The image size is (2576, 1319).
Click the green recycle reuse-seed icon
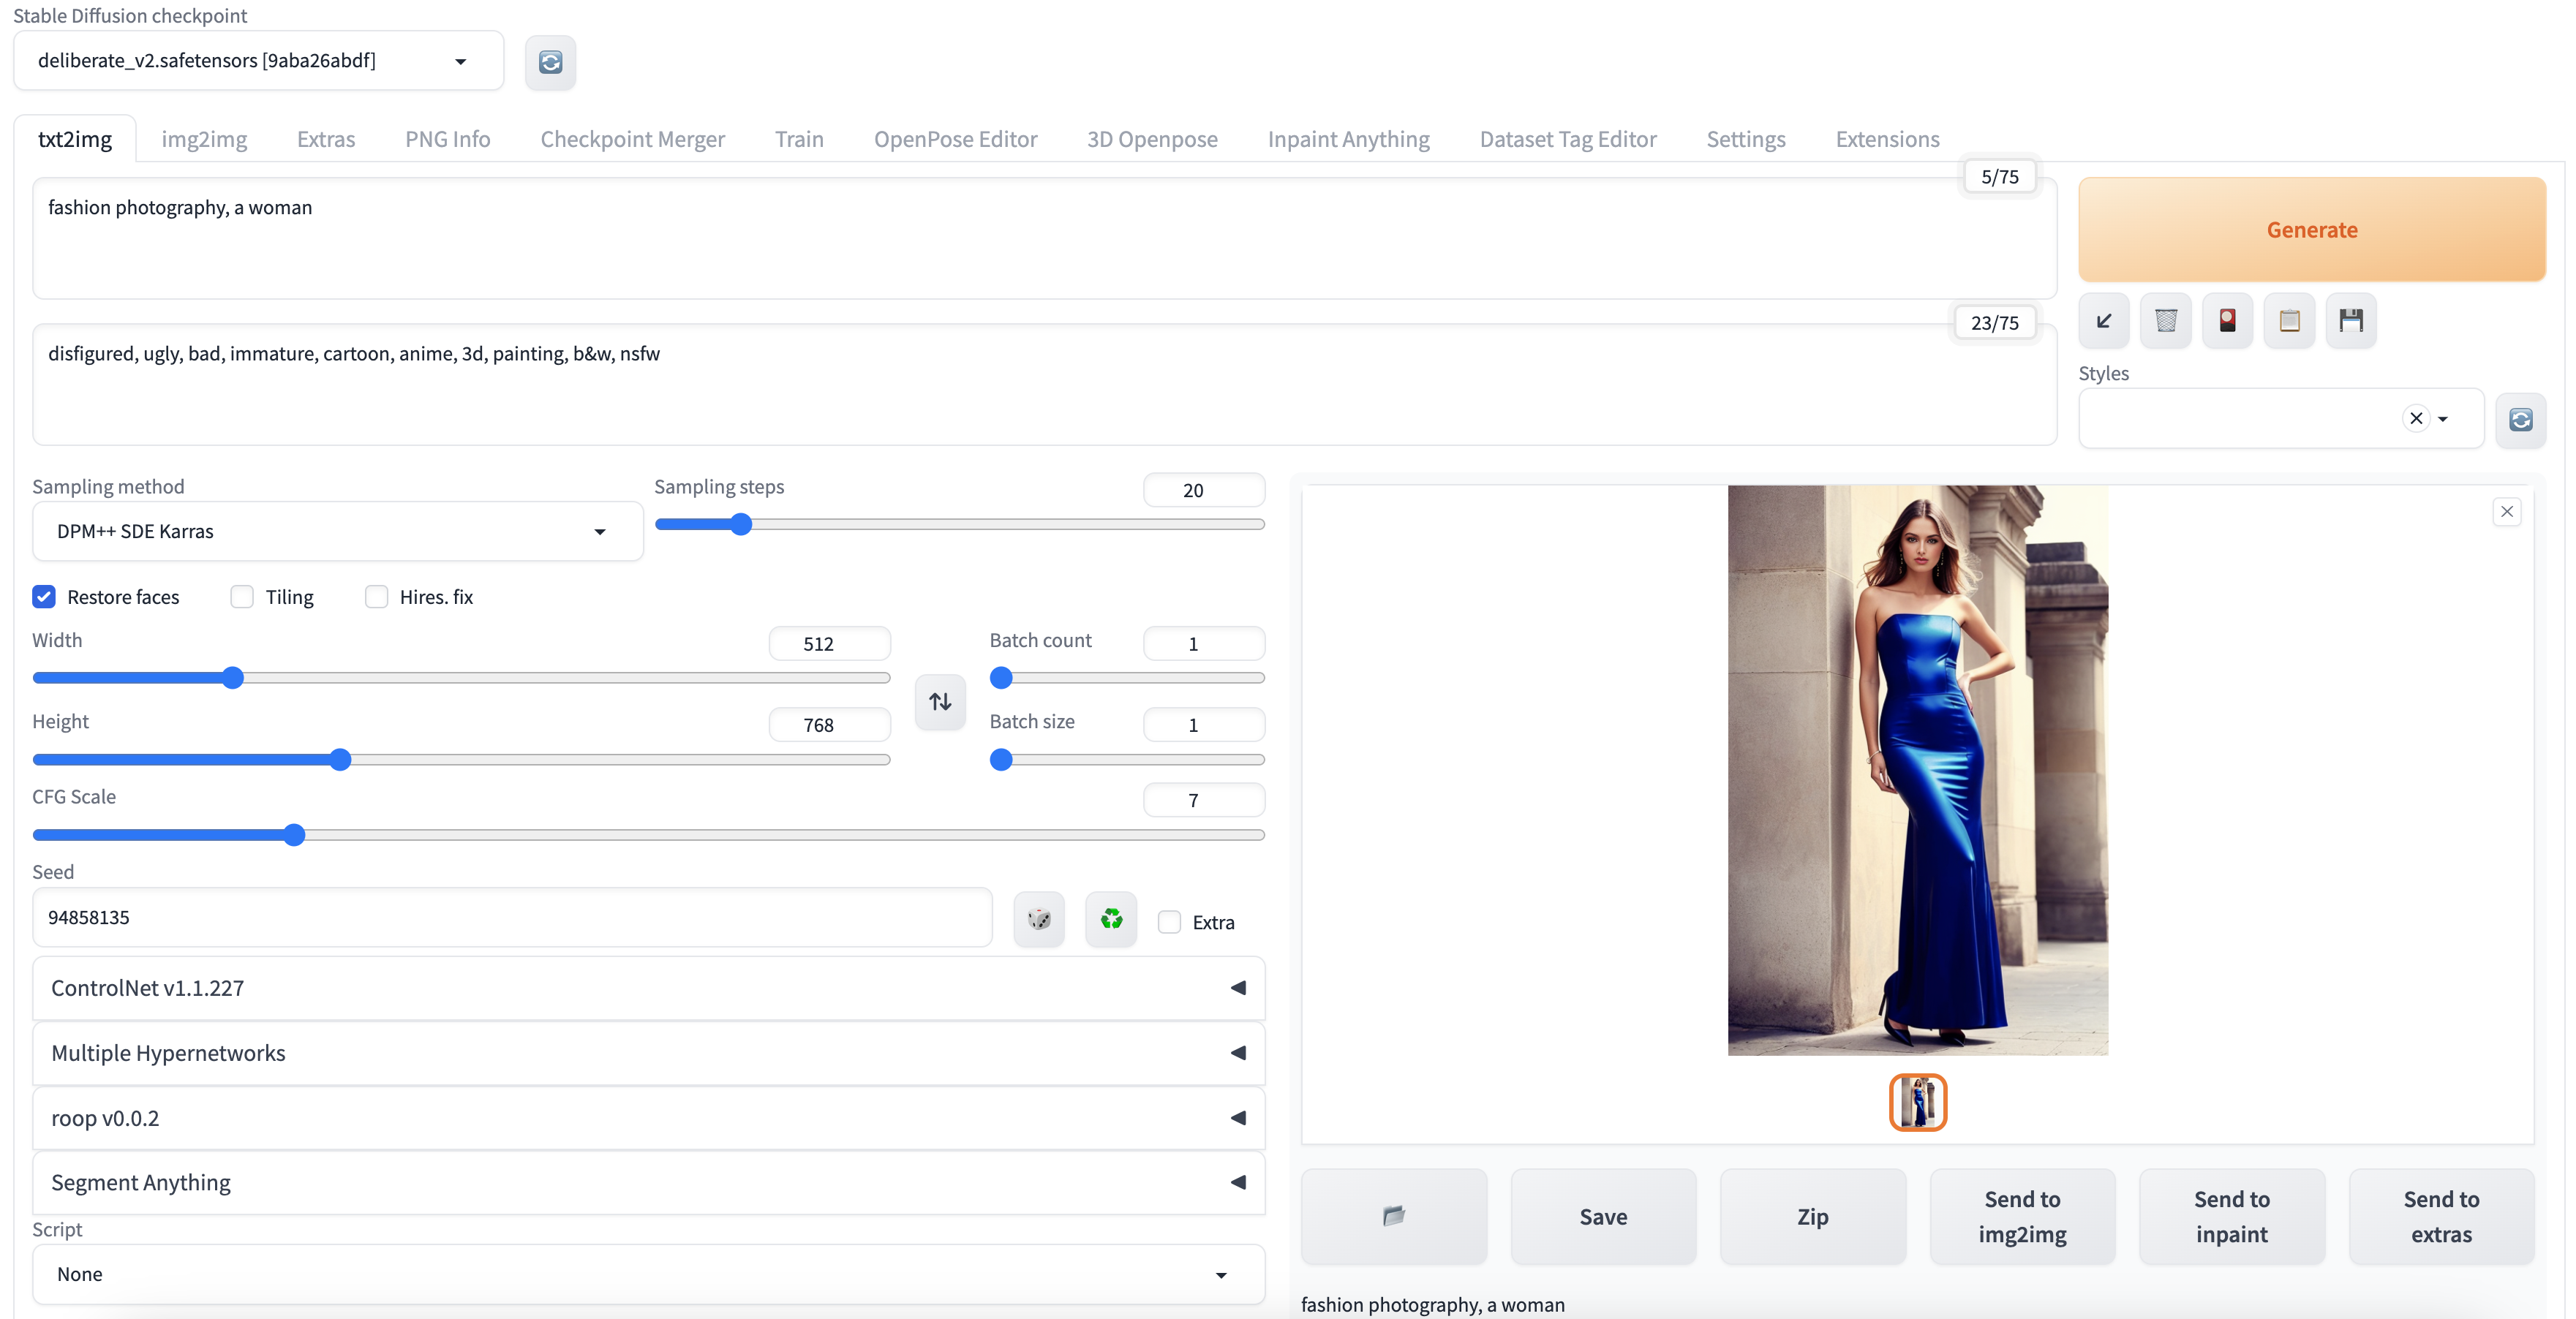pyautogui.click(x=1111, y=919)
